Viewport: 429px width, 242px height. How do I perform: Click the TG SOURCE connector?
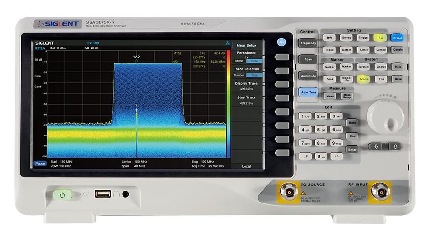tap(288, 192)
